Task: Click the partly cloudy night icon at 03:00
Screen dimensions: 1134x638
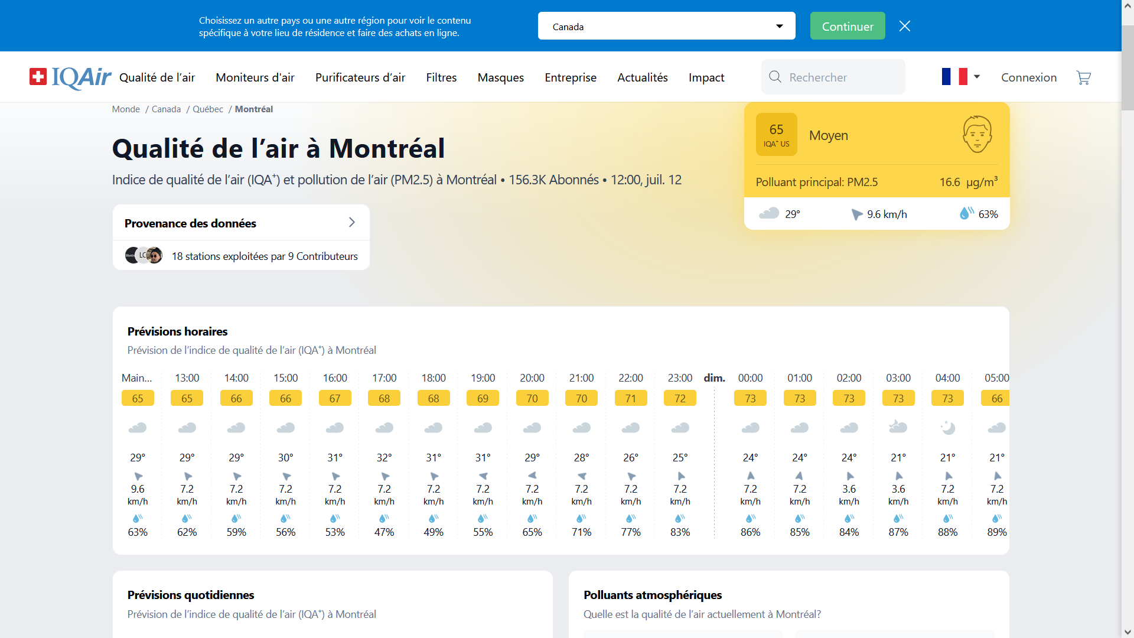Action: [898, 426]
